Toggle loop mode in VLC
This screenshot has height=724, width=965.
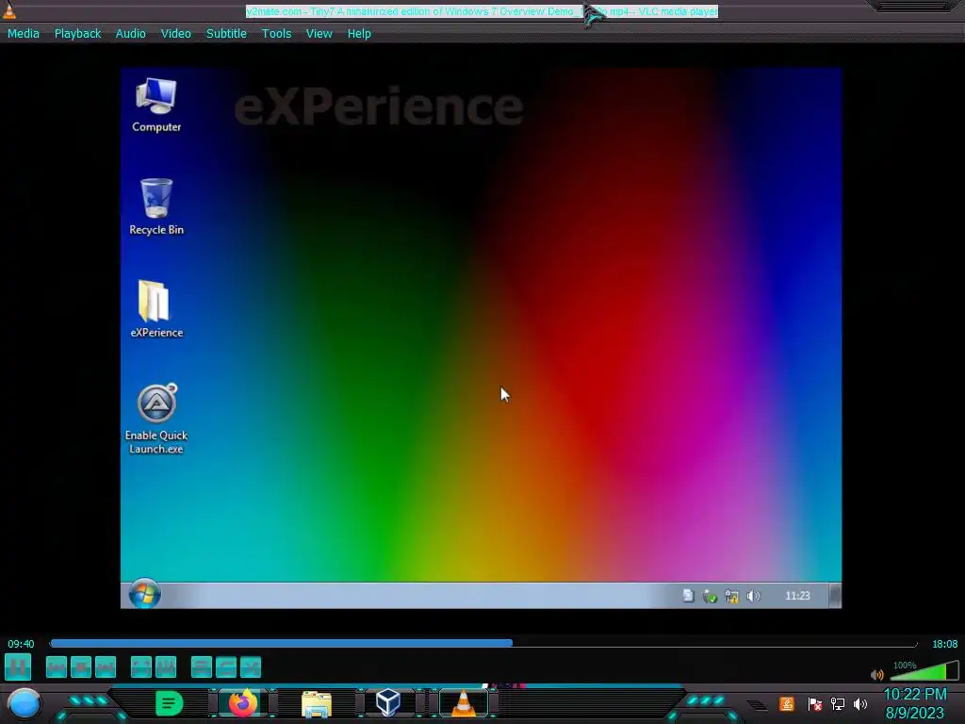(x=226, y=667)
